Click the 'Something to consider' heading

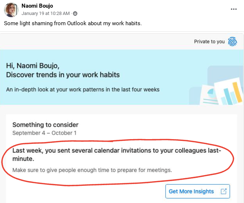tap(46, 125)
